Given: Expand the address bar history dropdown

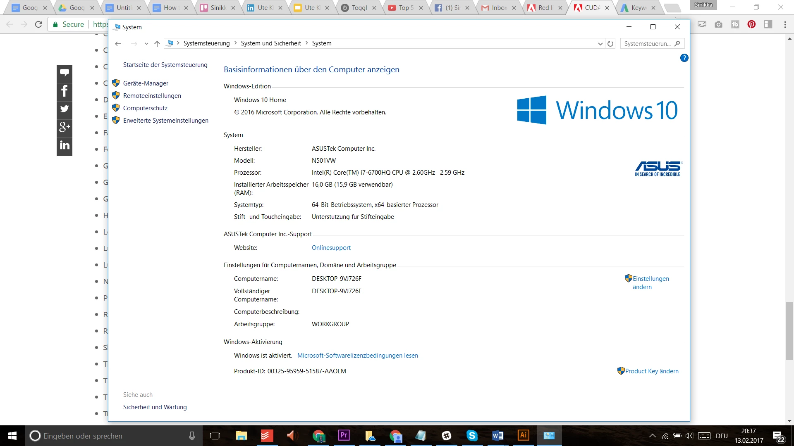Looking at the screenshot, I should click(x=600, y=44).
